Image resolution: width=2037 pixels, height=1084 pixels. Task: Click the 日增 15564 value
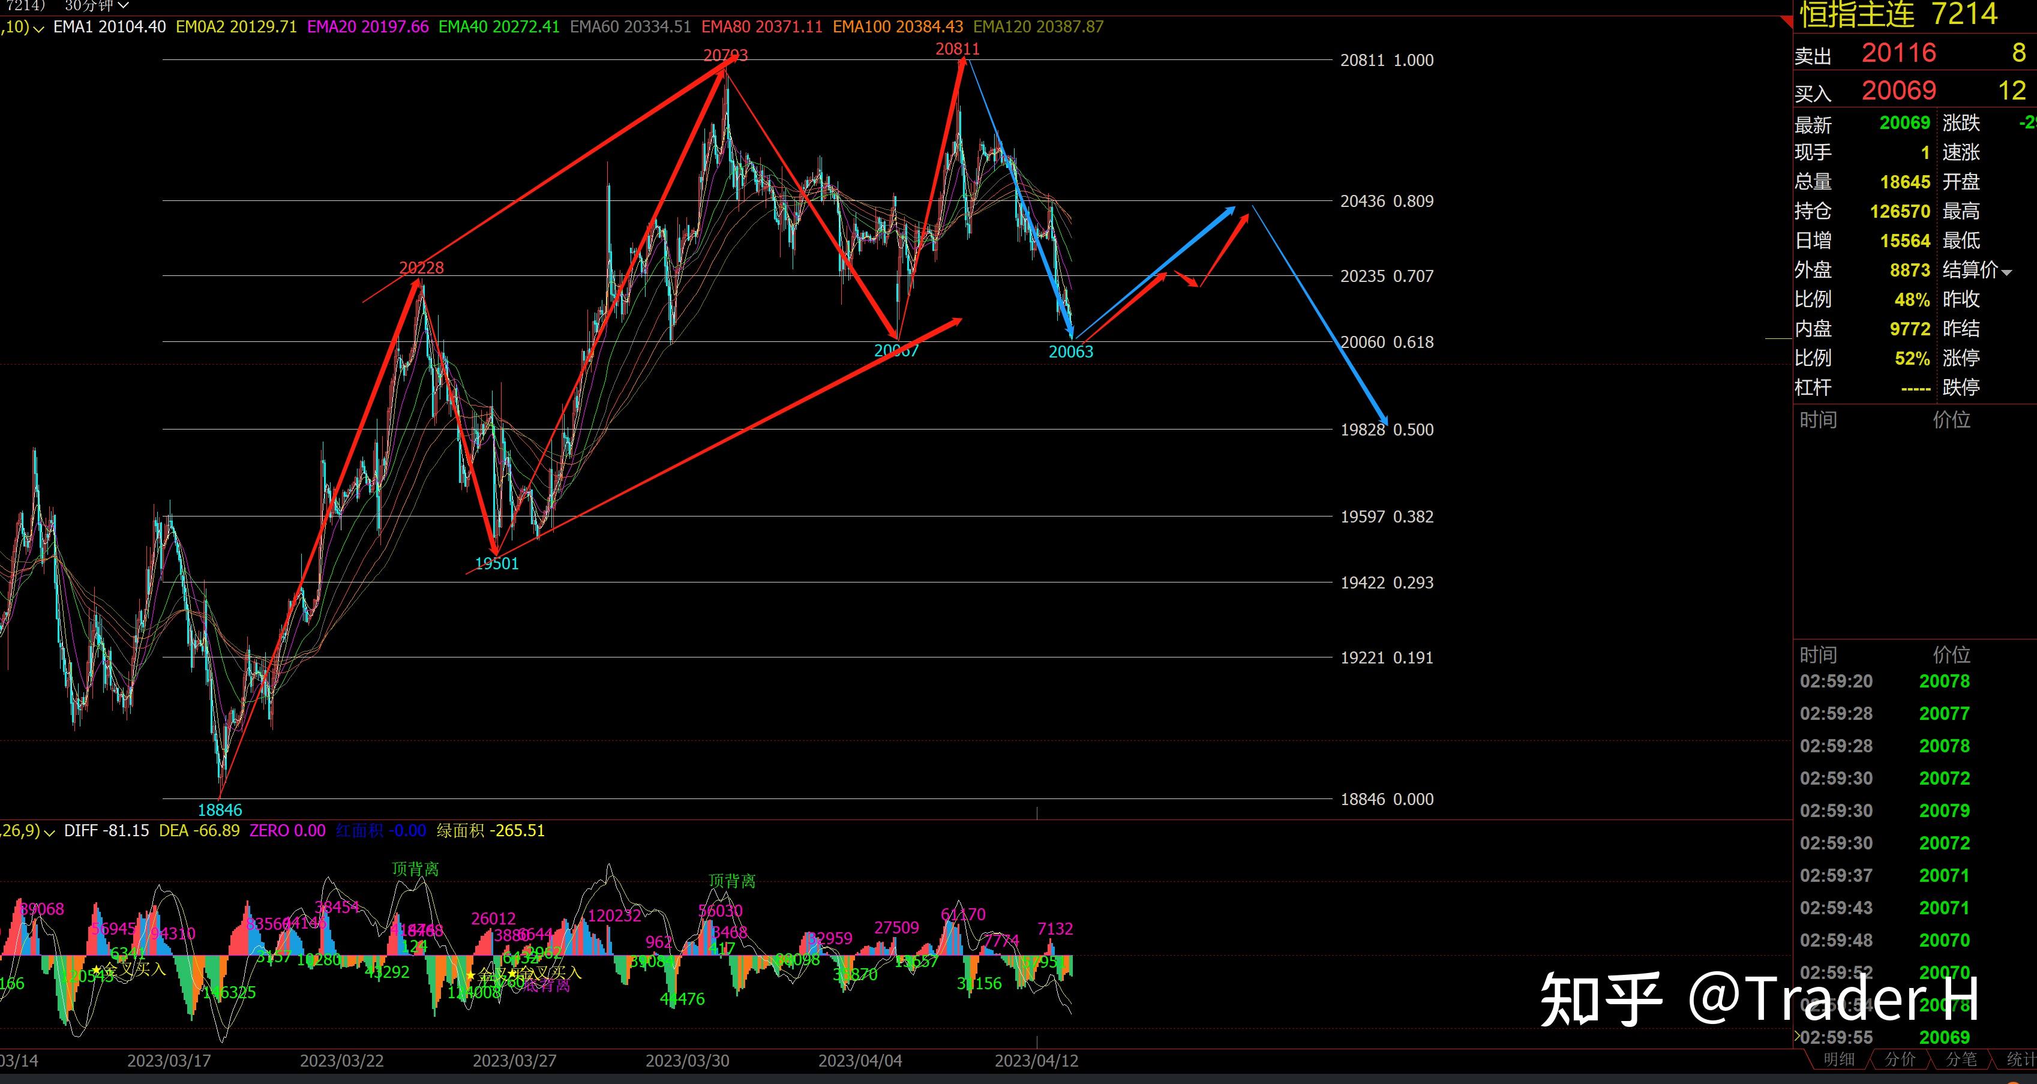tap(1904, 241)
